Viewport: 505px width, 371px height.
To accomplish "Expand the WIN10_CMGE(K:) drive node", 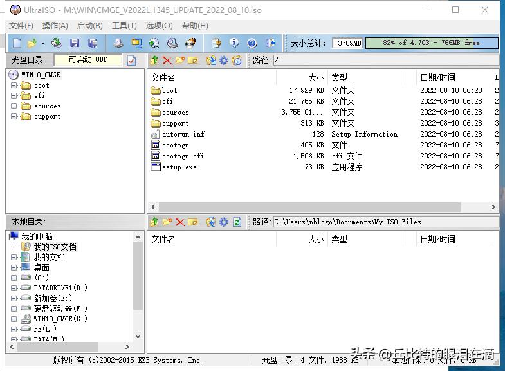I will (14, 319).
